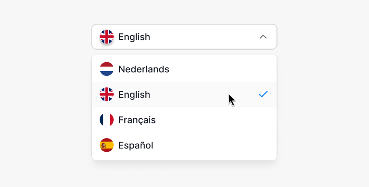Collapse the dropdown using the chevron arrow
The height and width of the screenshot is (187, 369).
[263, 37]
